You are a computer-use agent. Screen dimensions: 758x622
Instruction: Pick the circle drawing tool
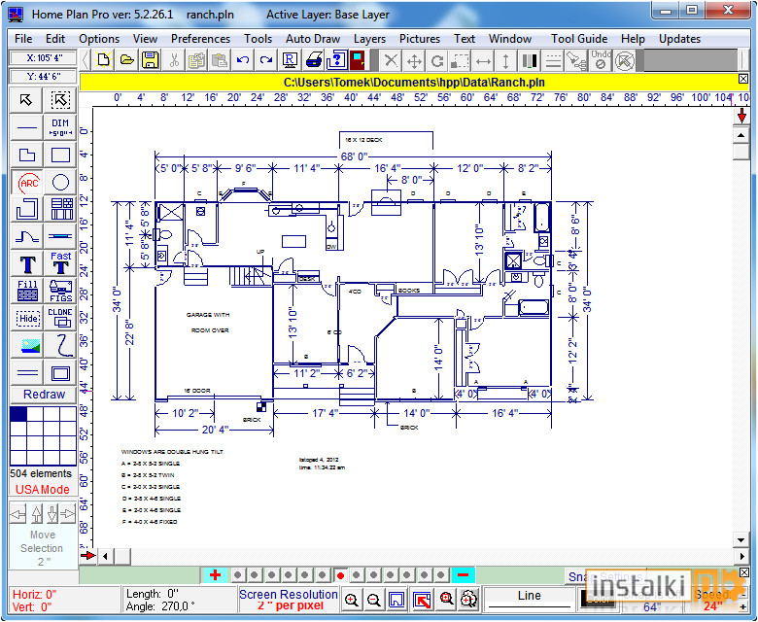tap(60, 182)
